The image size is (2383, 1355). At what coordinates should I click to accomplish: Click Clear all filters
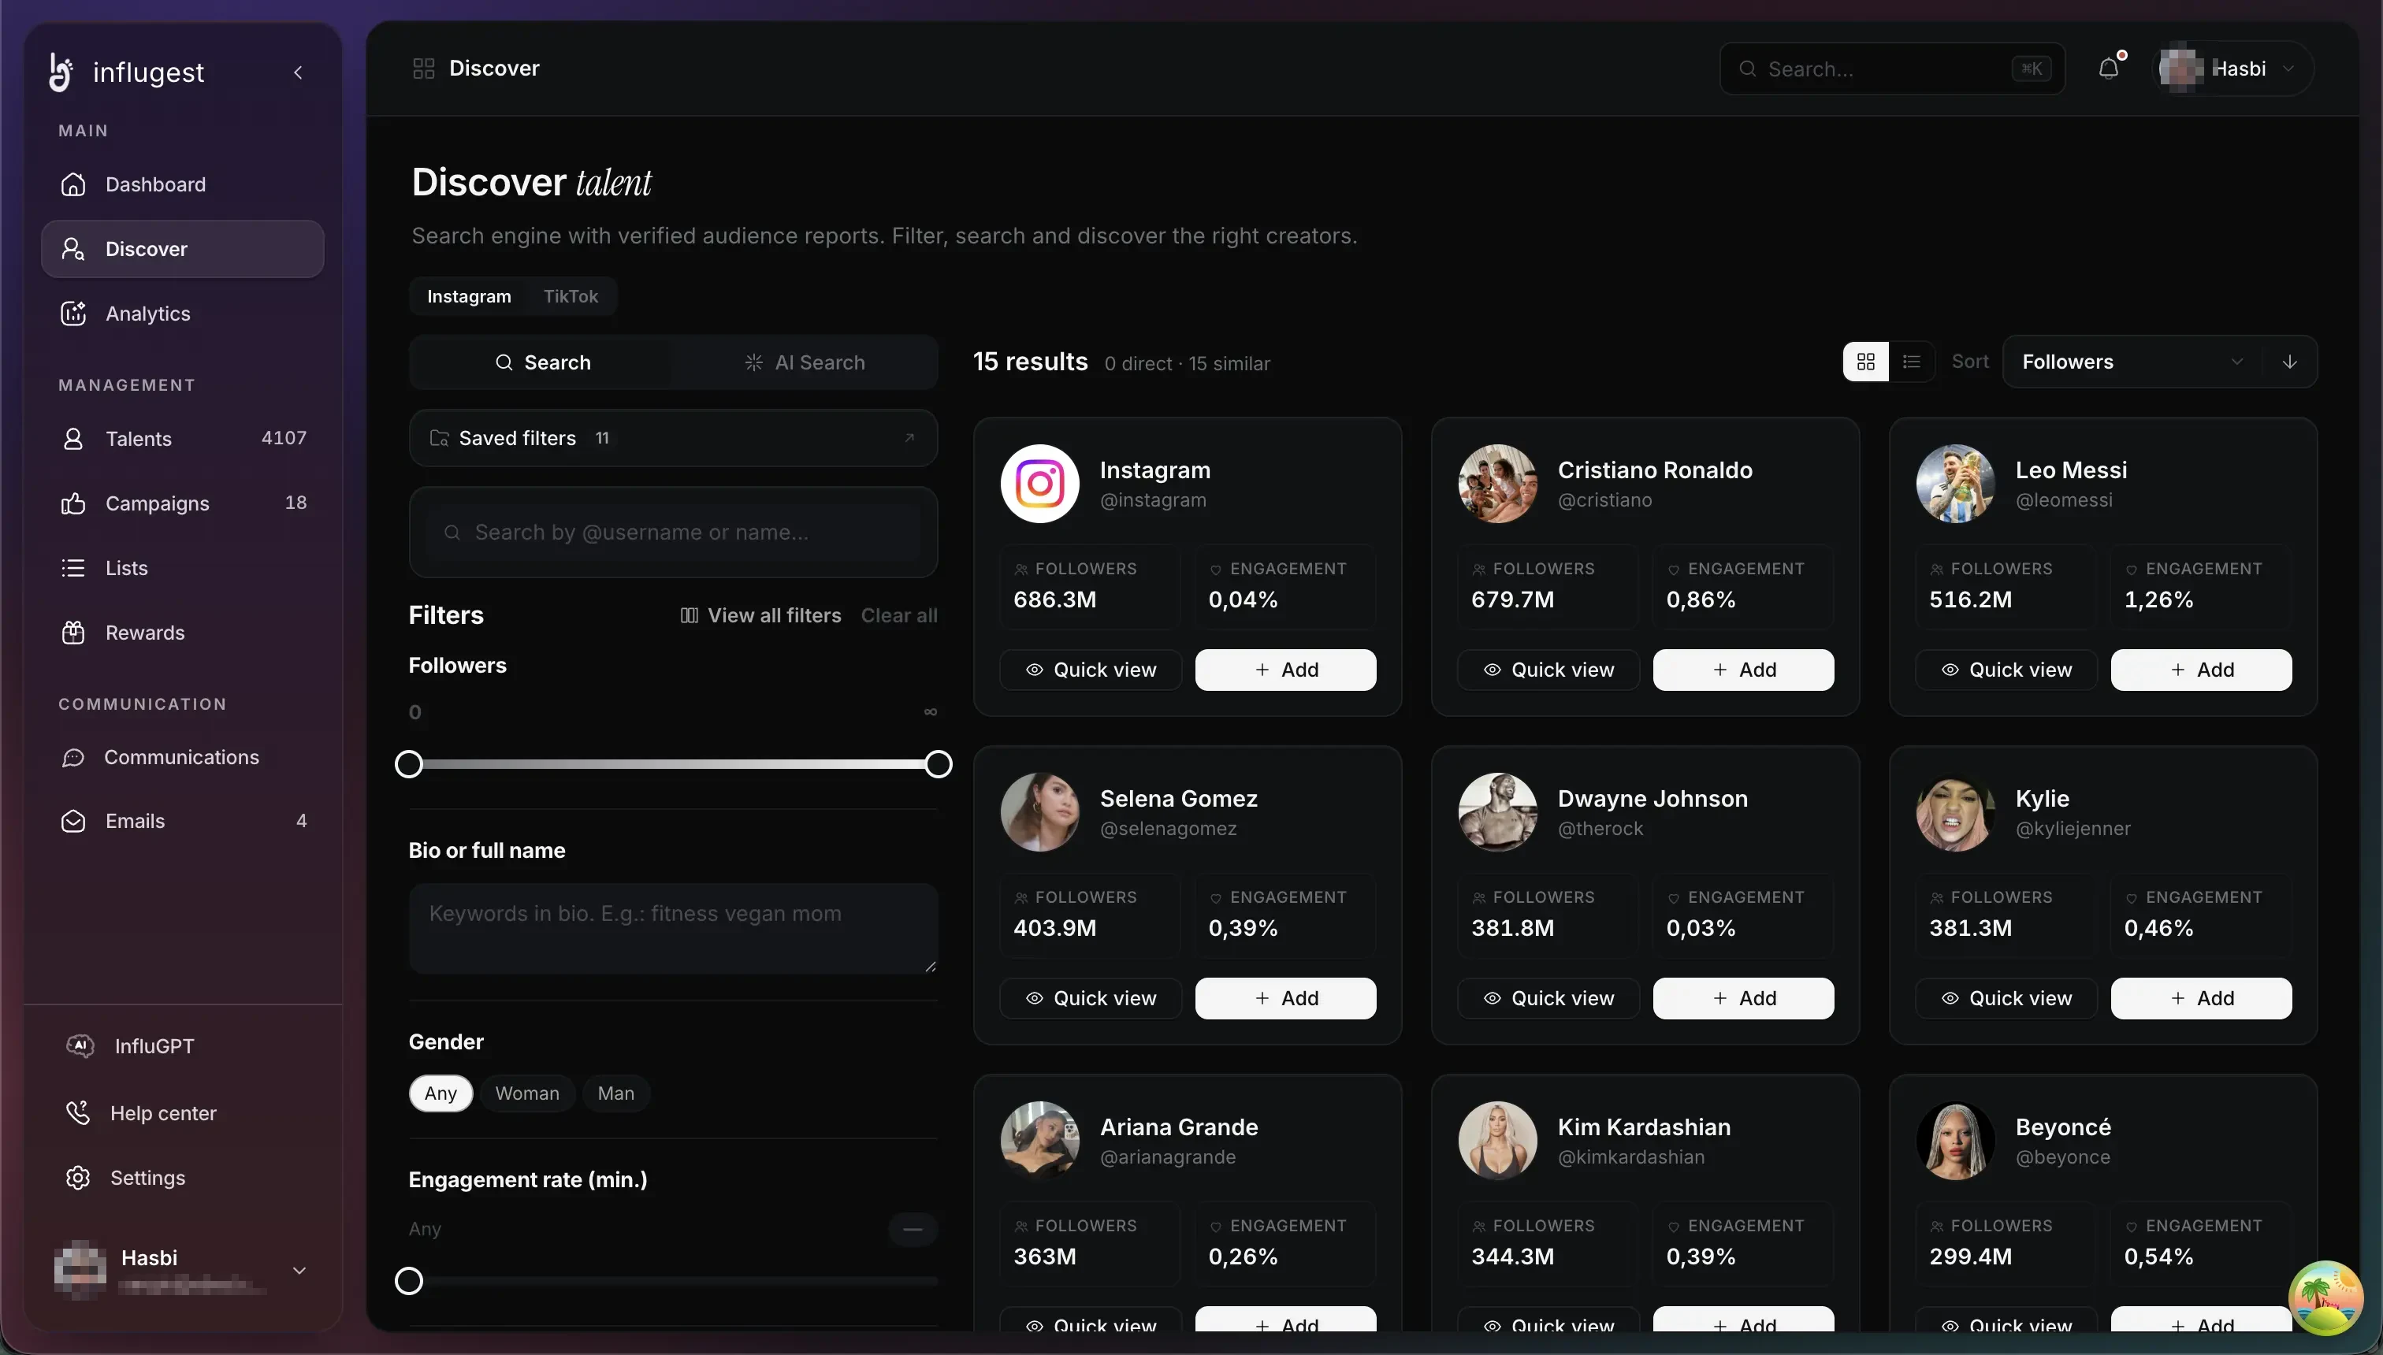tap(899, 615)
